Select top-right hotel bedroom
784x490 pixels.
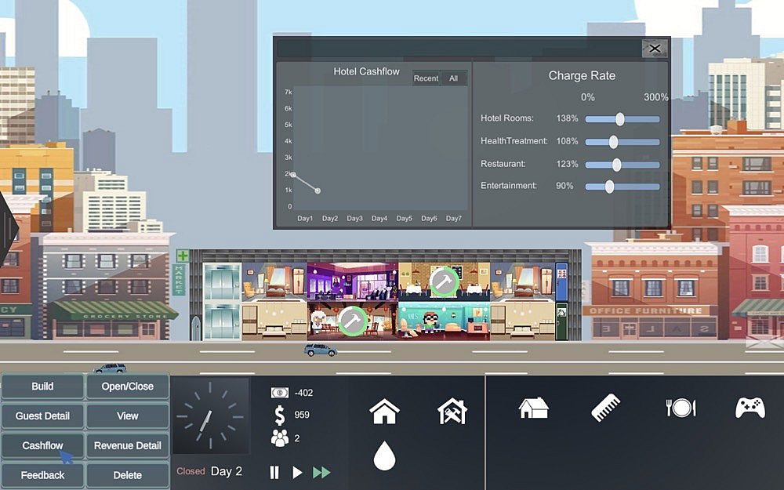[522, 281]
